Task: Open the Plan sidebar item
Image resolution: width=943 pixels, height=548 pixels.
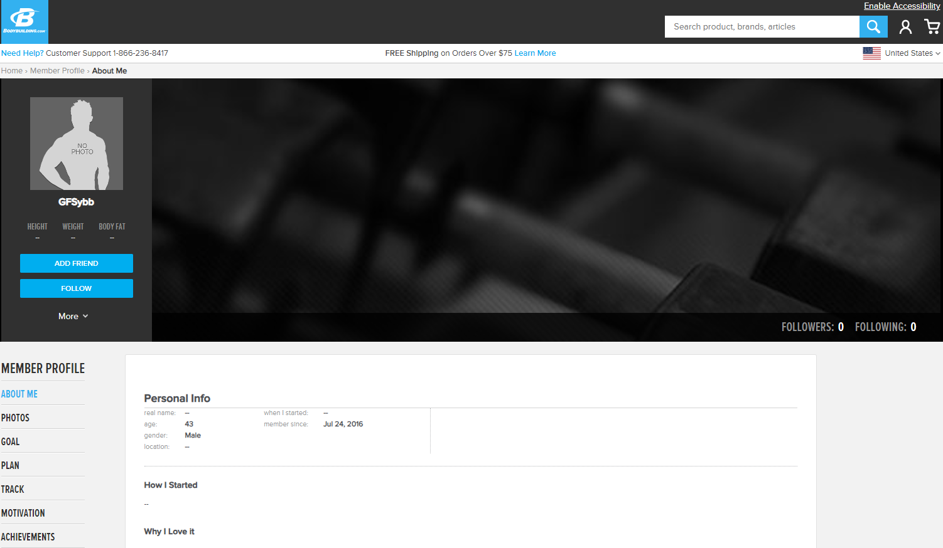Action: click(10, 465)
